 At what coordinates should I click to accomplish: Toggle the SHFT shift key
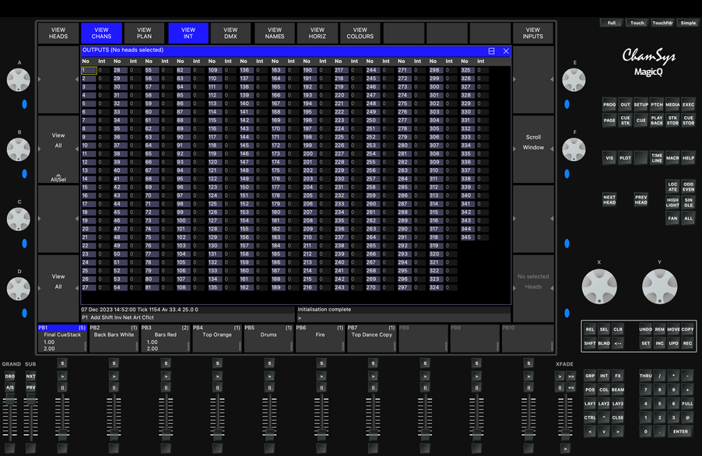click(x=590, y=343)
